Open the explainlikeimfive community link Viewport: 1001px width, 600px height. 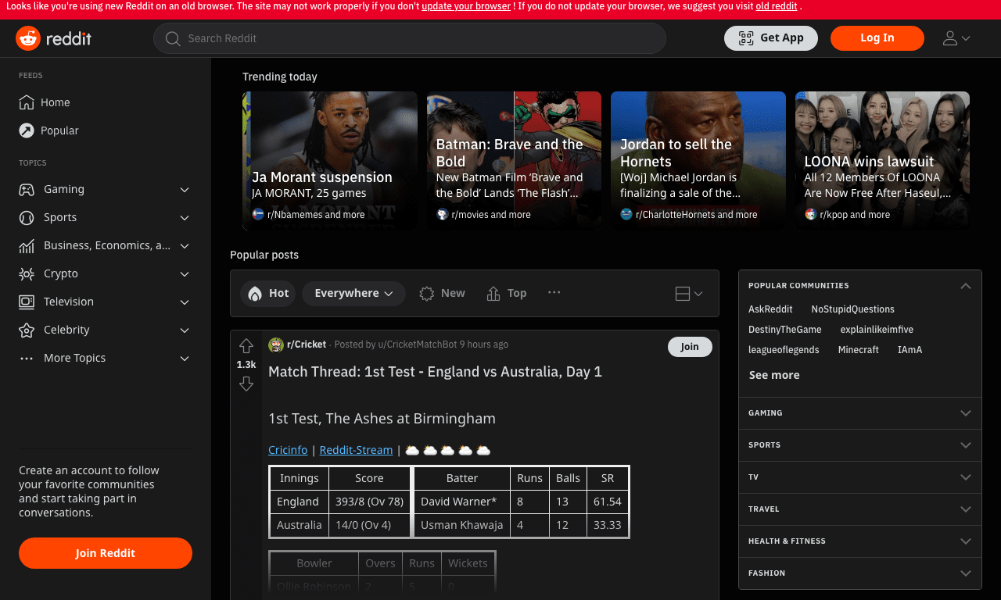[877, 330]
